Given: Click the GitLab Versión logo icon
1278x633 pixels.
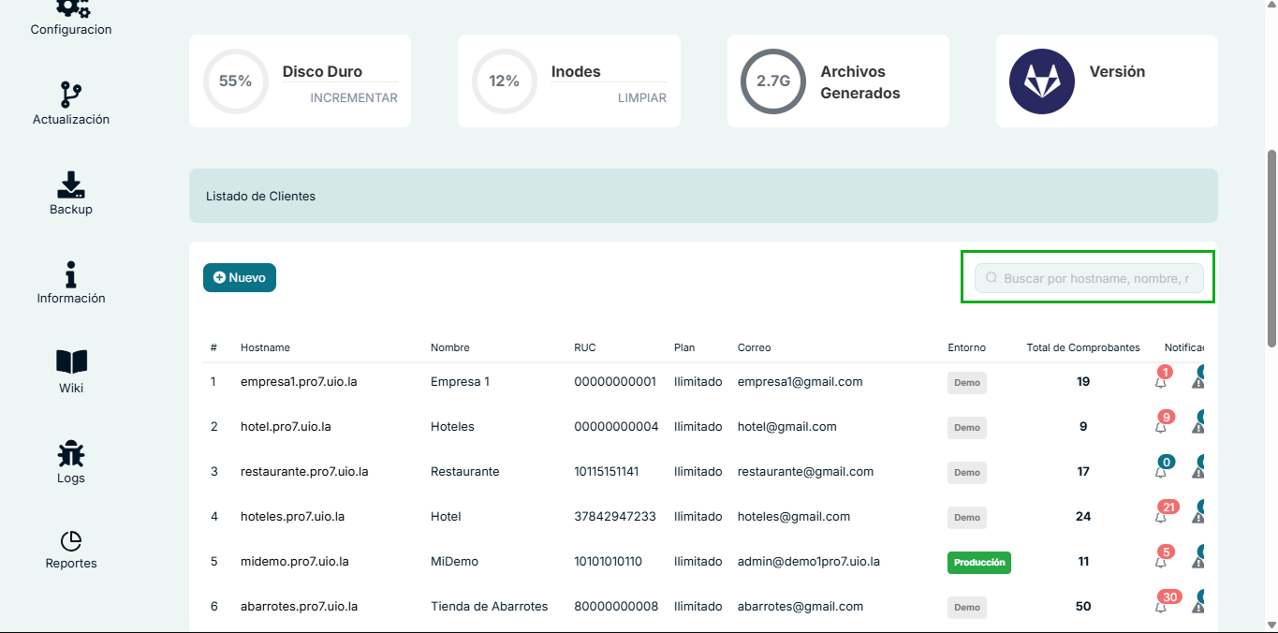Looking at the screenshot, I should (1041, 81).
